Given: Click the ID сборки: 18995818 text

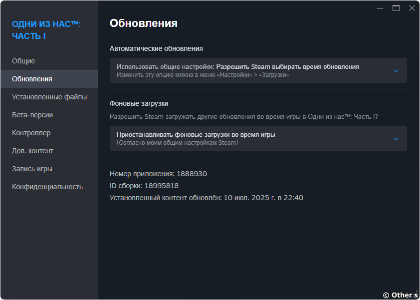Looking at the screenshot, I should point(144,186).
